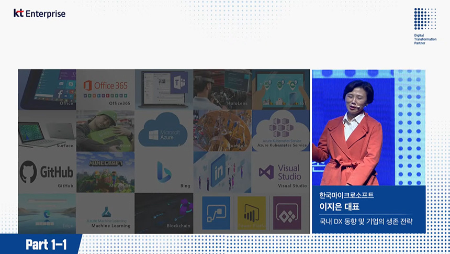Open the HoloLens photo thumbnail
The height and width of the screenshot is (254, 450).
tap(222, 90)
